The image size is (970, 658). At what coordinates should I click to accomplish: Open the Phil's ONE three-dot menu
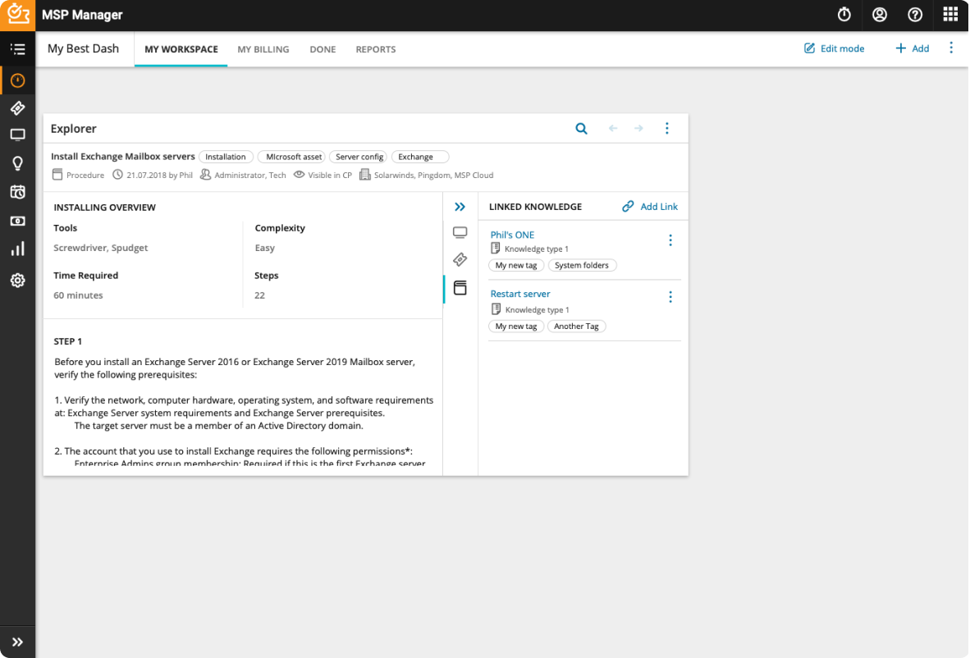point(670,240)
